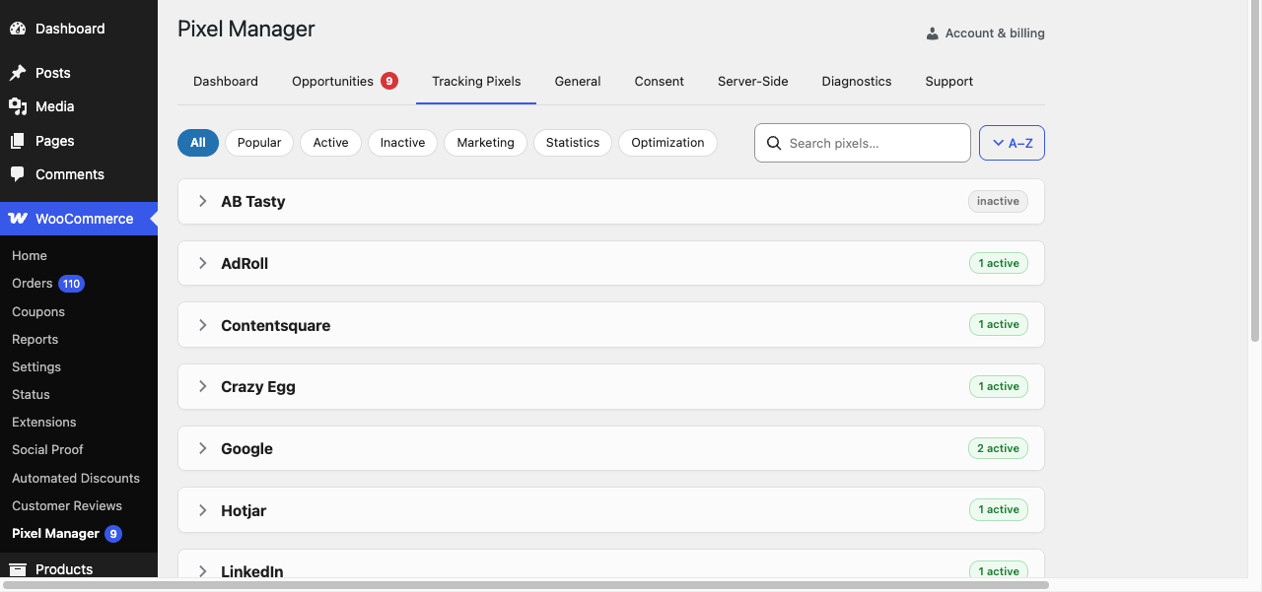Switch to the General tab
This screenshot has height=592, width=1262.
(x=578, y=82)
